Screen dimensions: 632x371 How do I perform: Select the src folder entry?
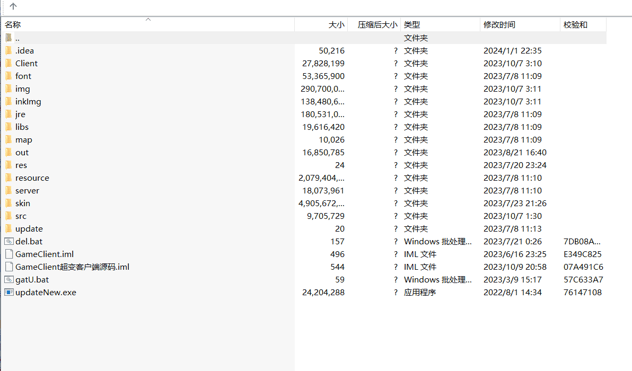point(21,216)
